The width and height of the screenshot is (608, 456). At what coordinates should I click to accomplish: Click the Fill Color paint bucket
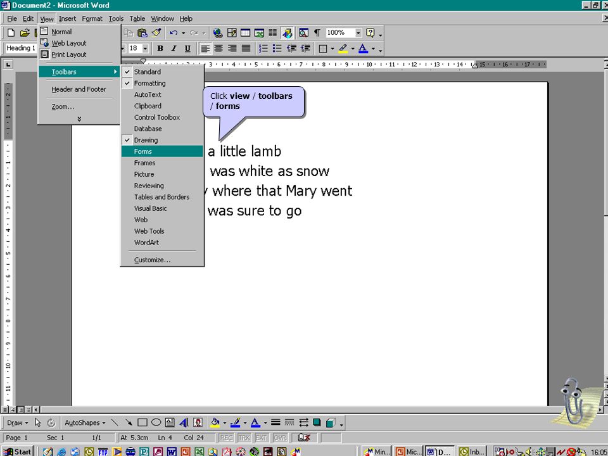pos(215,422)
